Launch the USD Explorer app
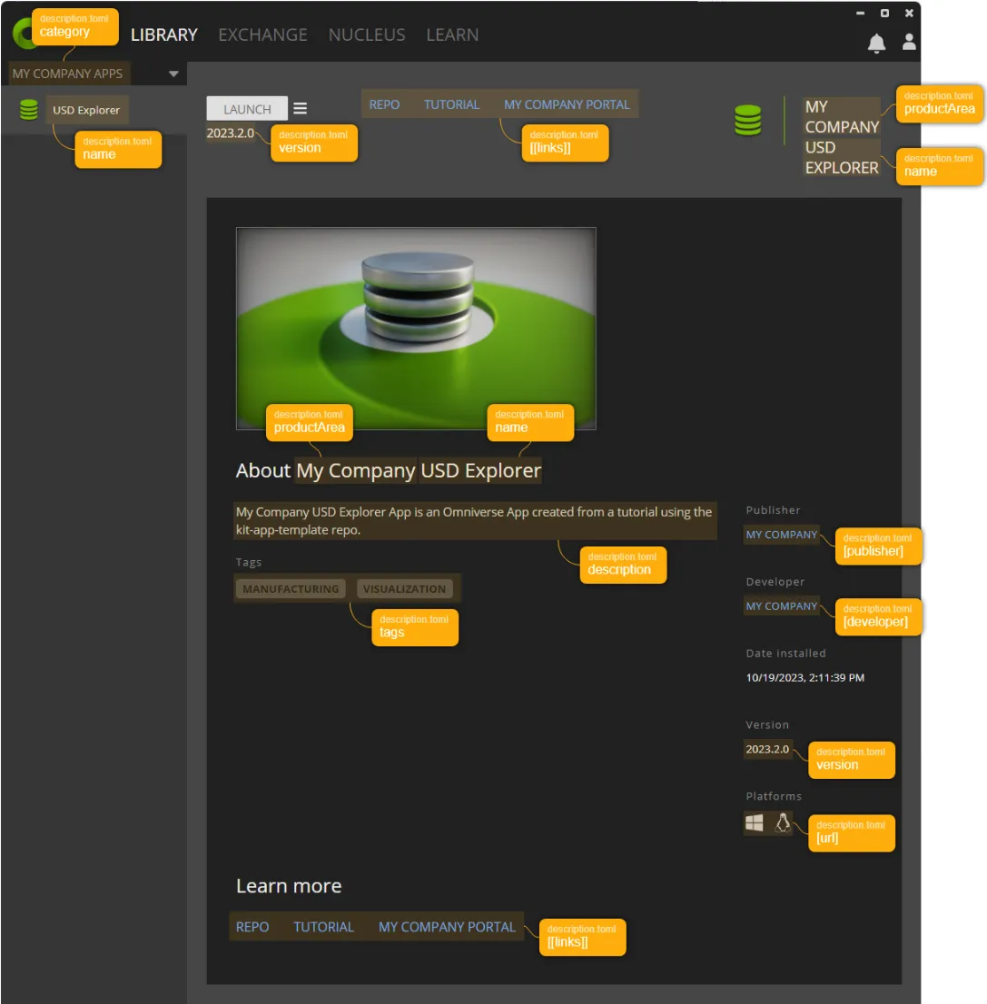 (x=247, y=109)
